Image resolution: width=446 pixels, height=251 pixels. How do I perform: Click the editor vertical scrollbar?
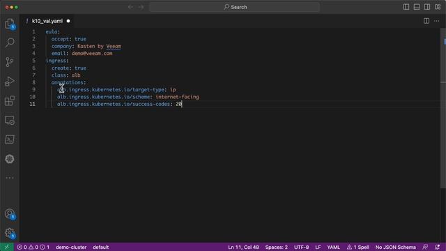443,108
